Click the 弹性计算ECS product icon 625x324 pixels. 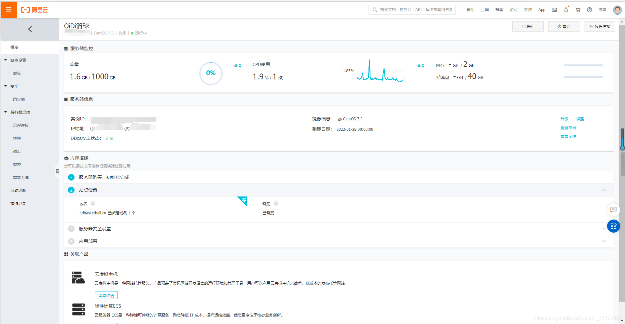(78, 309)
